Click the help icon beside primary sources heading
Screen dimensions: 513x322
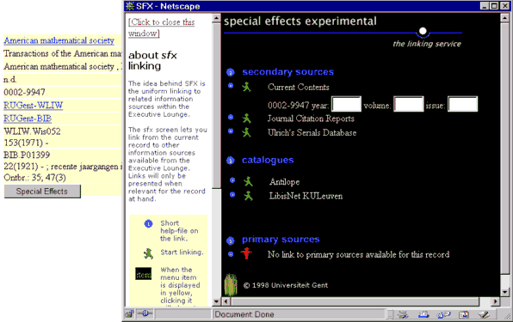pyautogui.click(x=231, y=240)
